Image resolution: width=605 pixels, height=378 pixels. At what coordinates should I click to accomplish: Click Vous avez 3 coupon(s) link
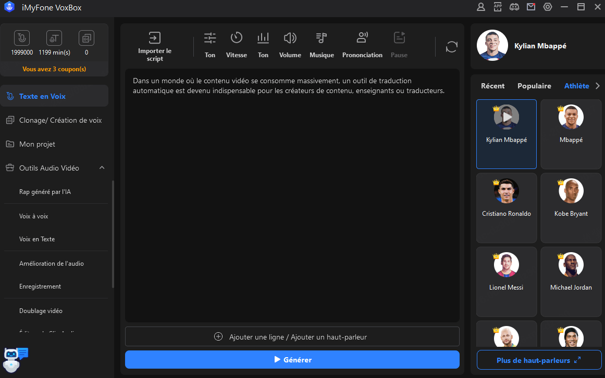click(54, 69)
